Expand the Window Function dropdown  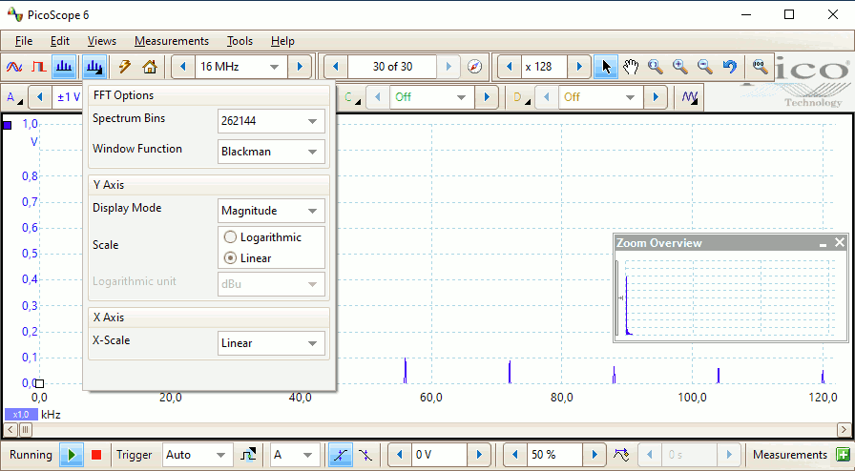click(271, 152)
